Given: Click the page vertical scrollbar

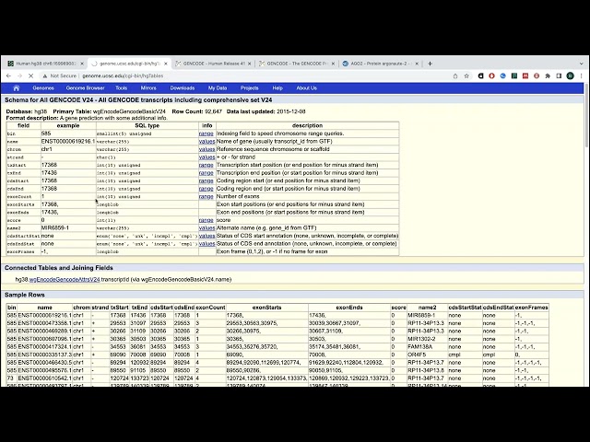Looking at the screenshot, I should pos(587,115).
